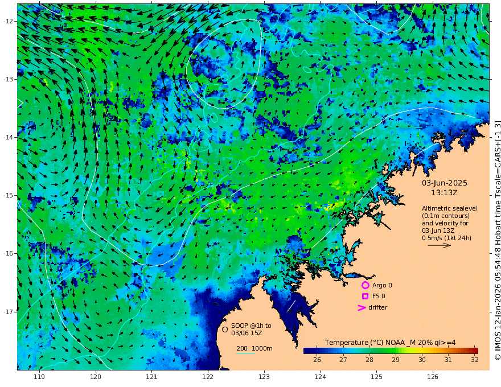Click latitude axis label -12
Viewport: 501px width, 387px height.
point(9,21)
